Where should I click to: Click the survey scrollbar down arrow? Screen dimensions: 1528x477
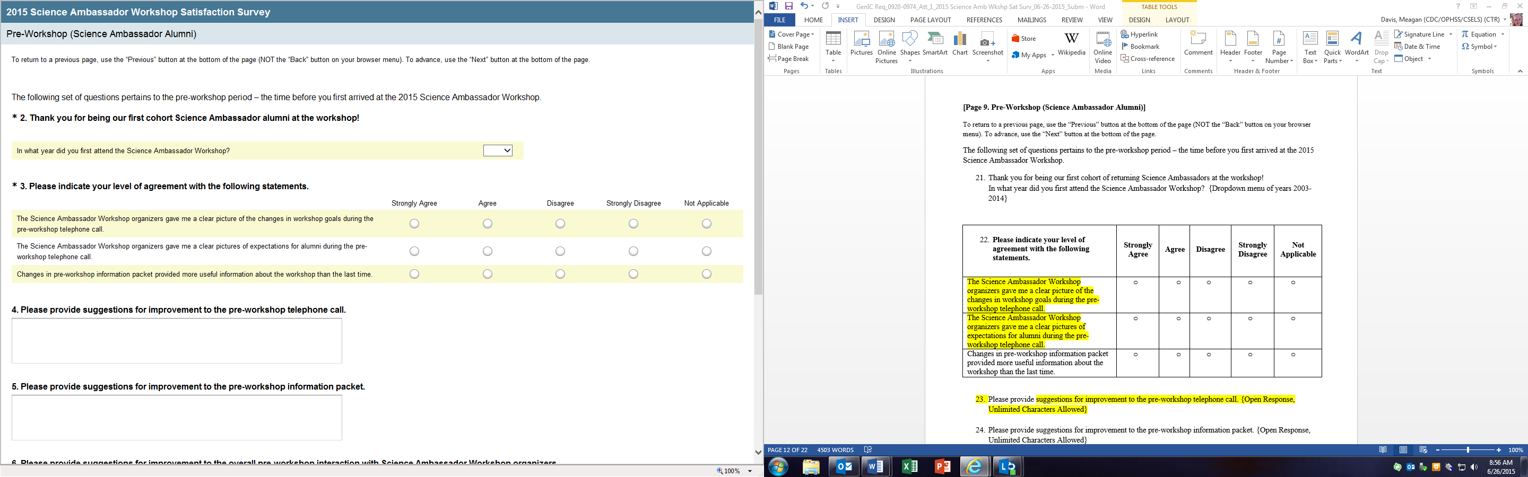tap(758, 452)
